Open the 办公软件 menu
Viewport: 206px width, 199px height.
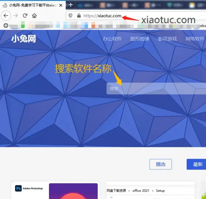click(112, 39)
